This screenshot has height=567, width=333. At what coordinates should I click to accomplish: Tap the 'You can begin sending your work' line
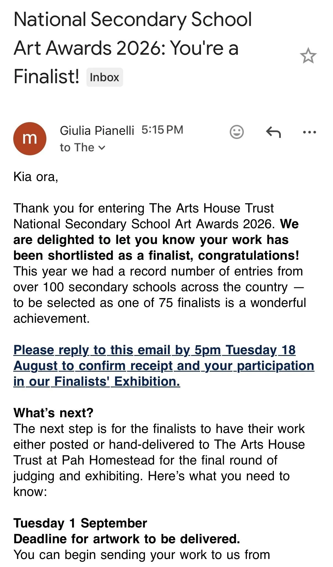142,555
